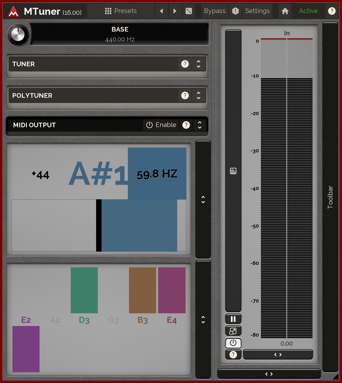Enable MIDI OUTPUT
The height and width of the screenshot is (383, 342).
161,125
